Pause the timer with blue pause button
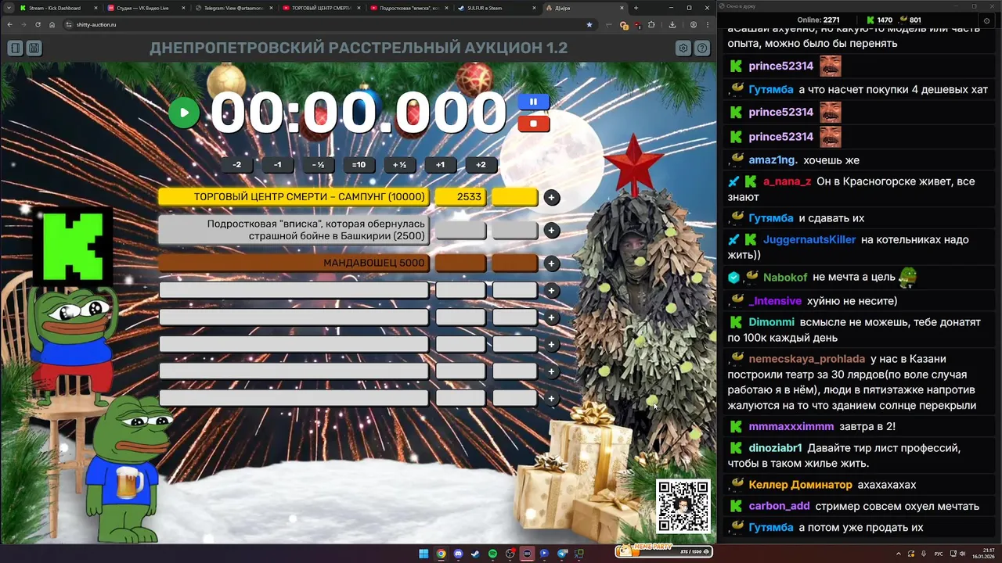This screenshot has height=563, width=1002. point(533,102)
